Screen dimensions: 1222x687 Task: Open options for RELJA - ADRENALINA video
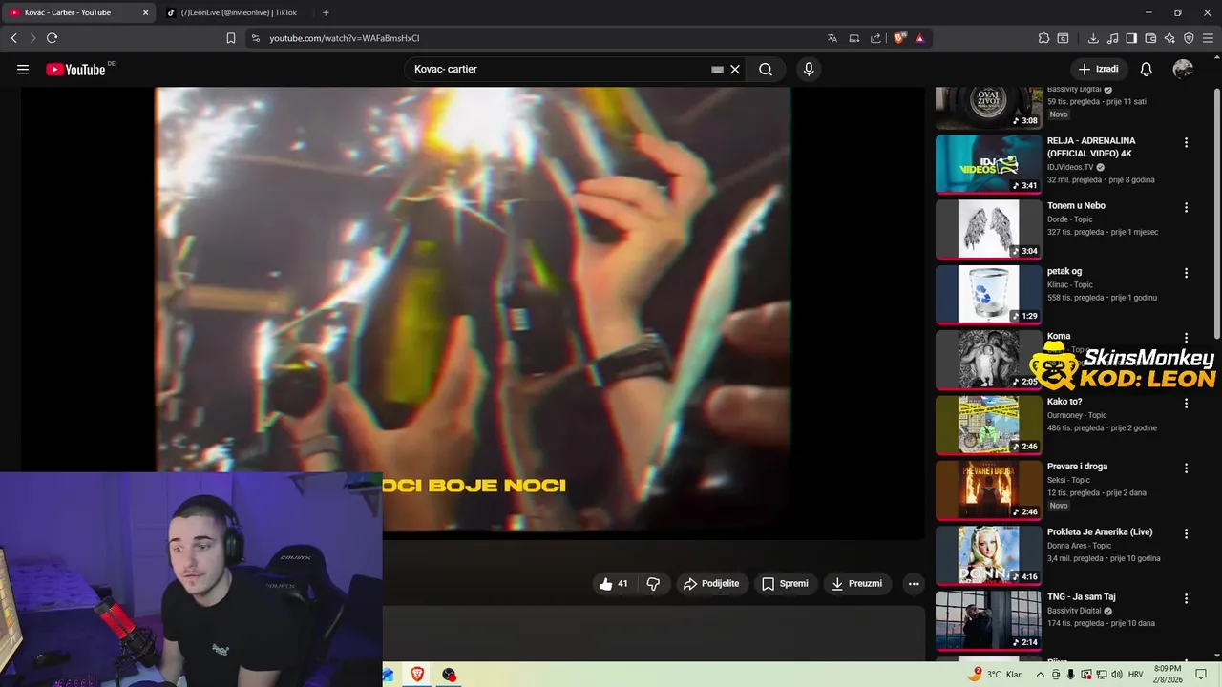tap(1186, 142)
